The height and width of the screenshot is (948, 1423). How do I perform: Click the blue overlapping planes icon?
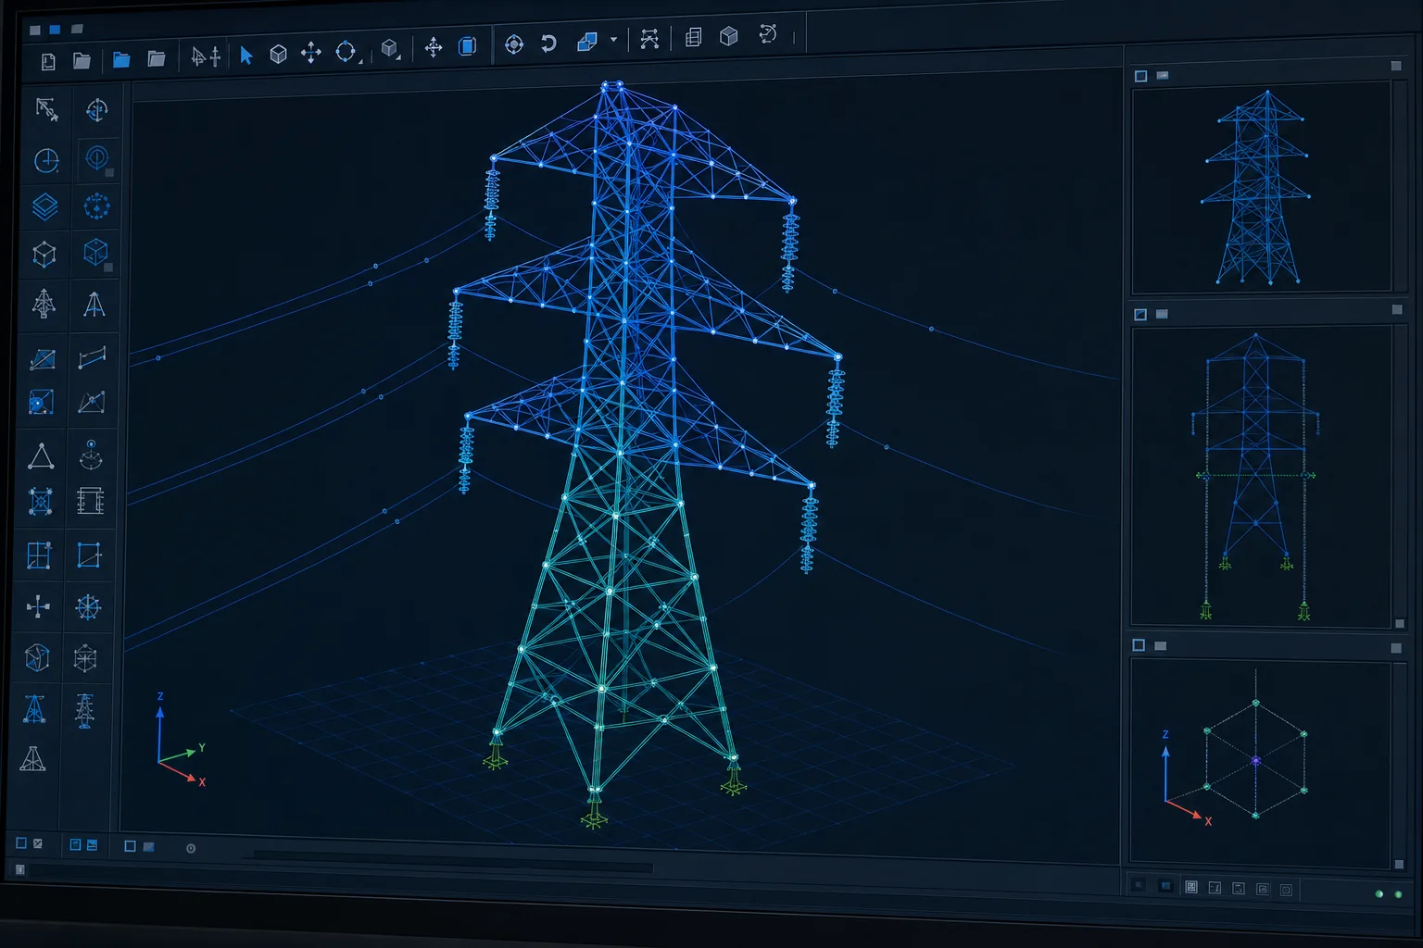[587, 42]
